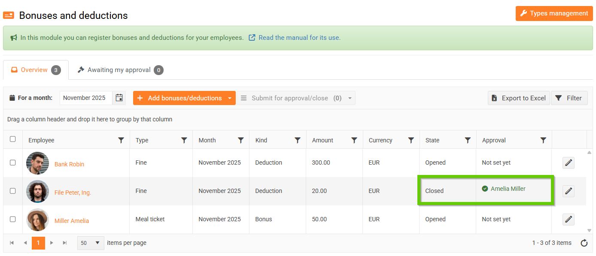This screenshot has width=596, height=256.
Task: Click the State column filter icon
Action: (x=468, y=140)
